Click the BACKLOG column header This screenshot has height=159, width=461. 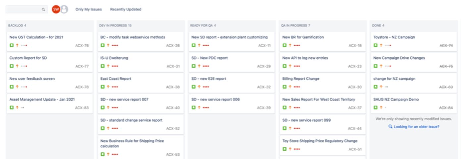pyautogui.click(x=17, y=25)
